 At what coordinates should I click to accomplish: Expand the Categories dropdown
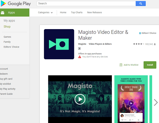(x=45, y=12)
